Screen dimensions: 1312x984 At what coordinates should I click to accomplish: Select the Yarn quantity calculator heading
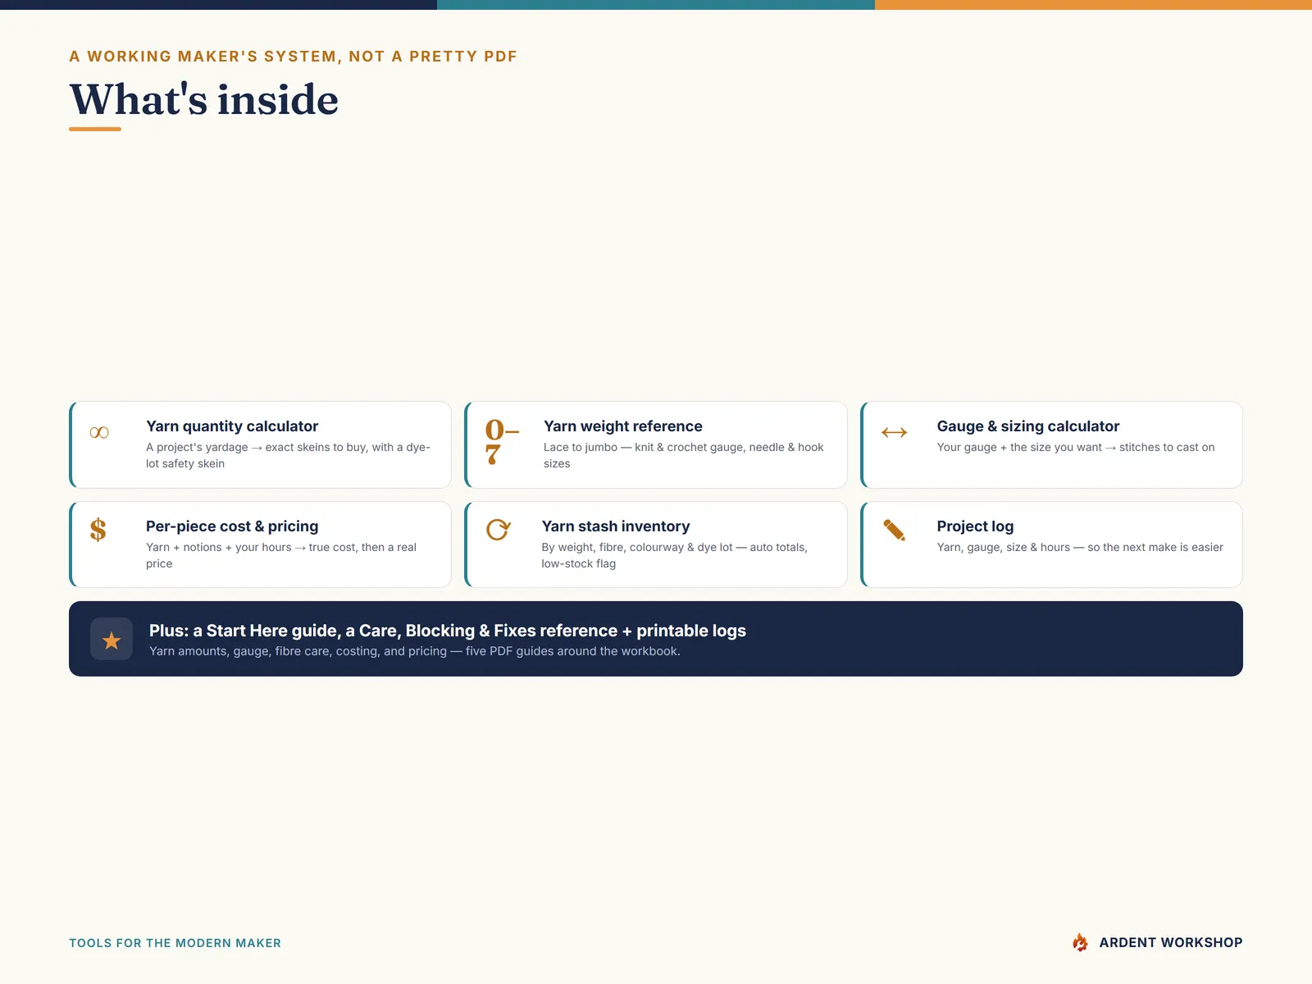[232, 426]
